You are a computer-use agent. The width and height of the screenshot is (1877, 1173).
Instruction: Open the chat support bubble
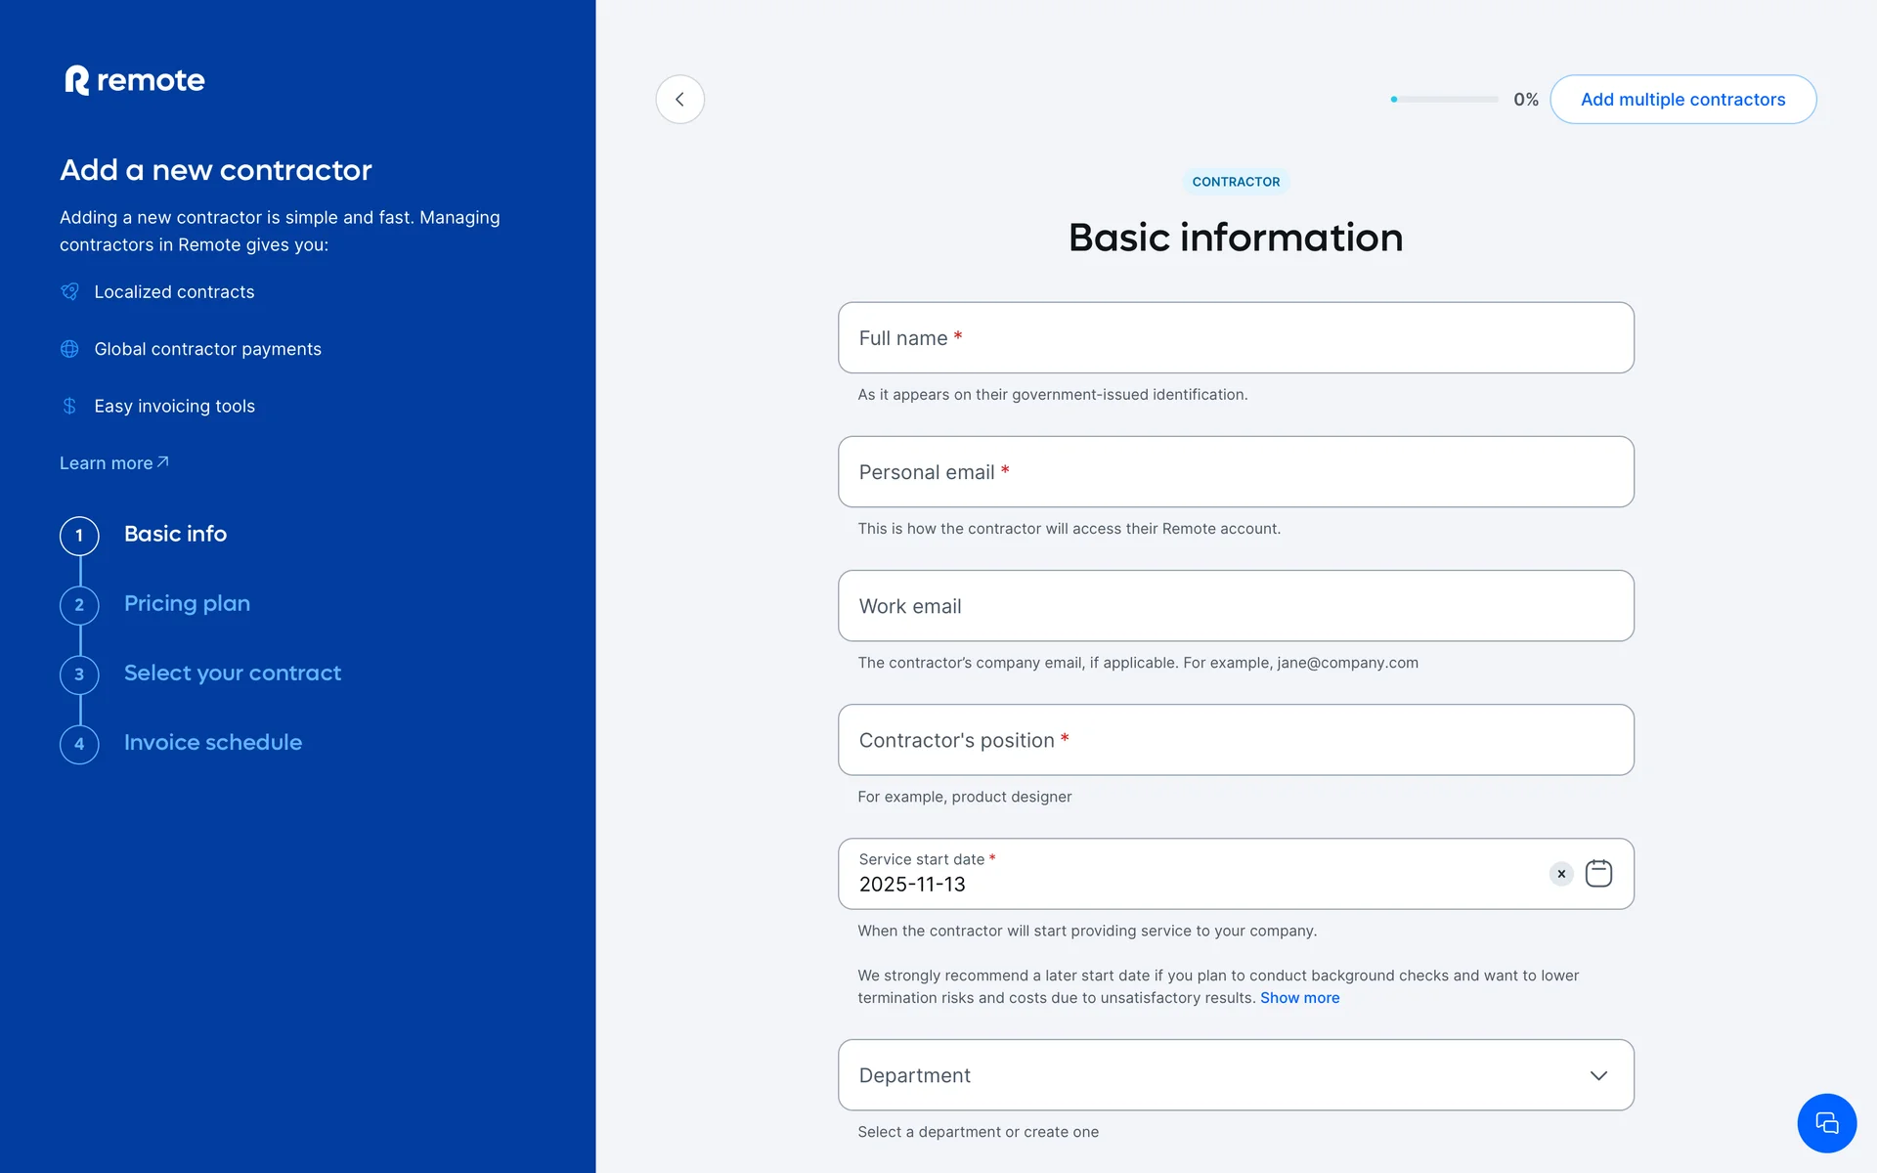(1826, 1123)
